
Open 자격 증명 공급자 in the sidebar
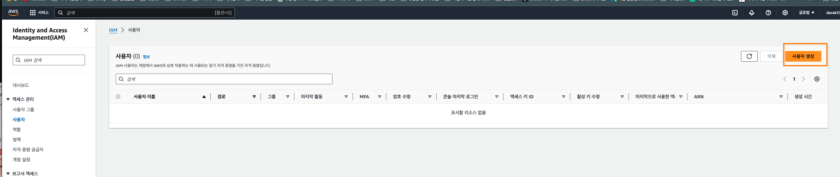(28, 150)
